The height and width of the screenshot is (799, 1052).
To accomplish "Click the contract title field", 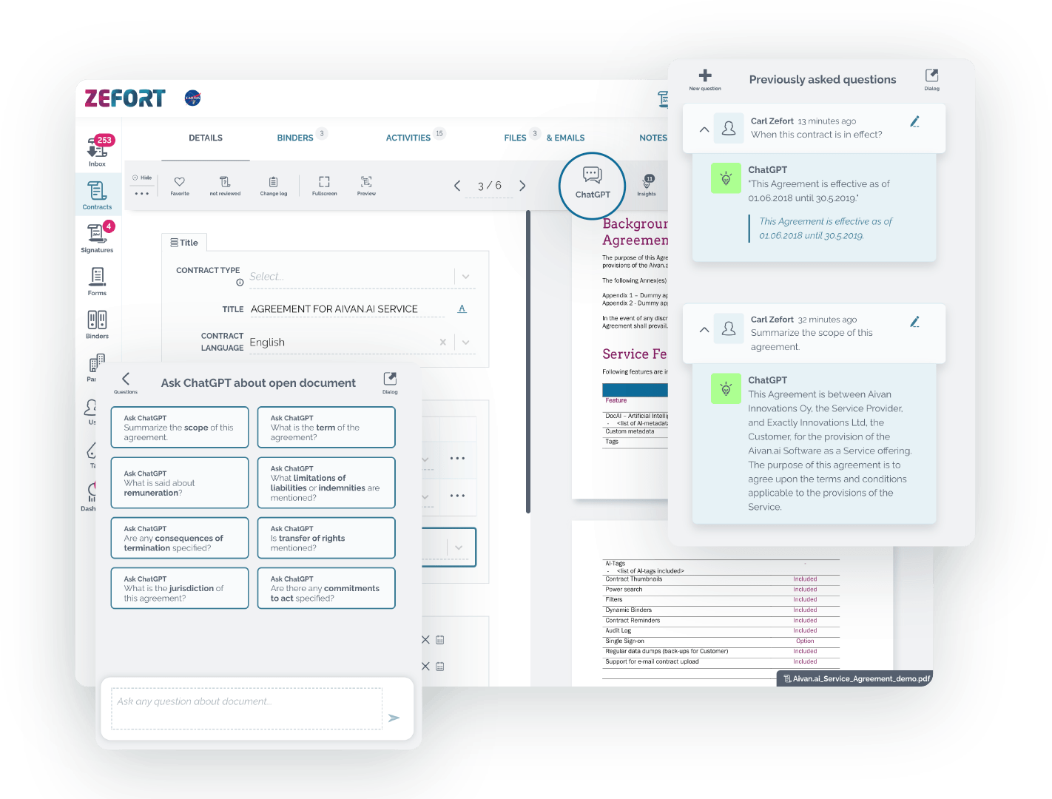I will click(x=347, y=309).
